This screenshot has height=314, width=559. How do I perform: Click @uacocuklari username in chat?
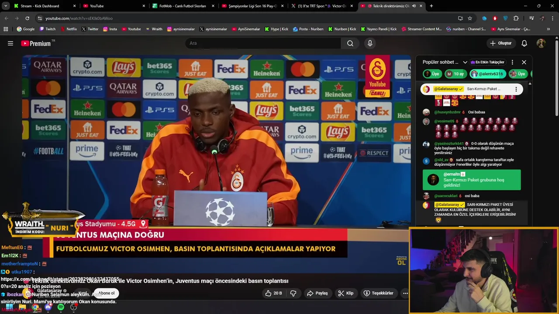click(x=446, y=196)
